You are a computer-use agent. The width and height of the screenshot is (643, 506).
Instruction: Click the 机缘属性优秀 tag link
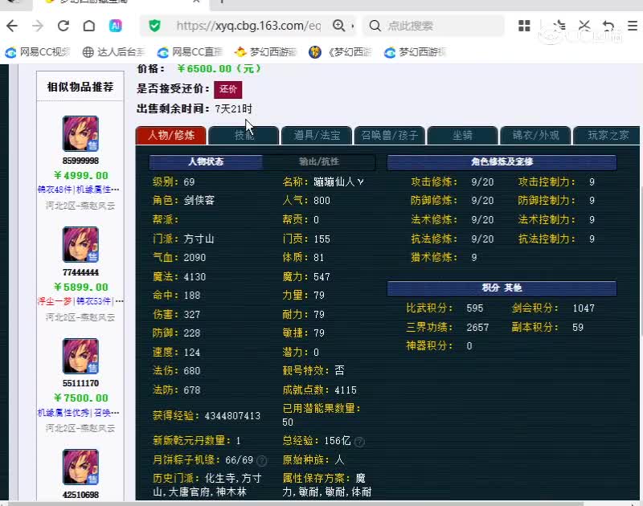[x=63, y=413]
